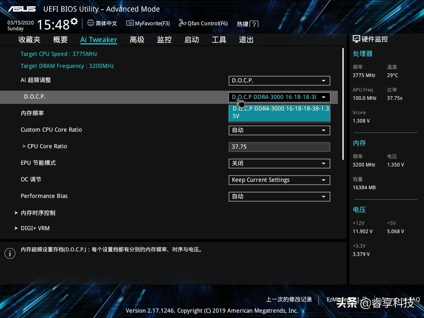
Task: Expand the DIGI+ VRM submenu
Action: pyautogui.click(x=35, y=228)
